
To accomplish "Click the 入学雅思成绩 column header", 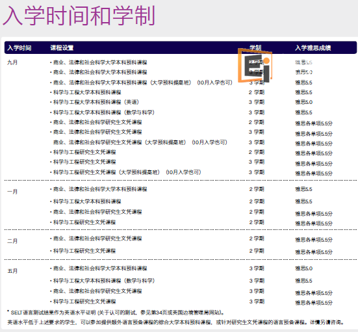I will click(313, 48).
